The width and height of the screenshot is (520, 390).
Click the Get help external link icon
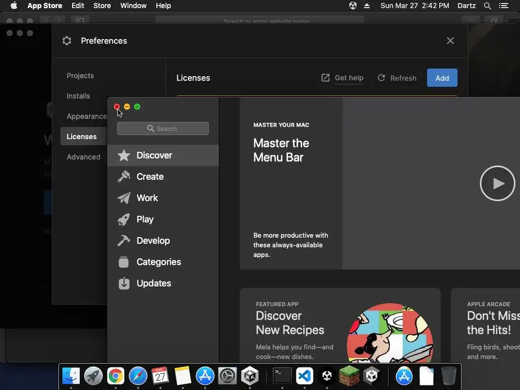click(x=326, y=78)
